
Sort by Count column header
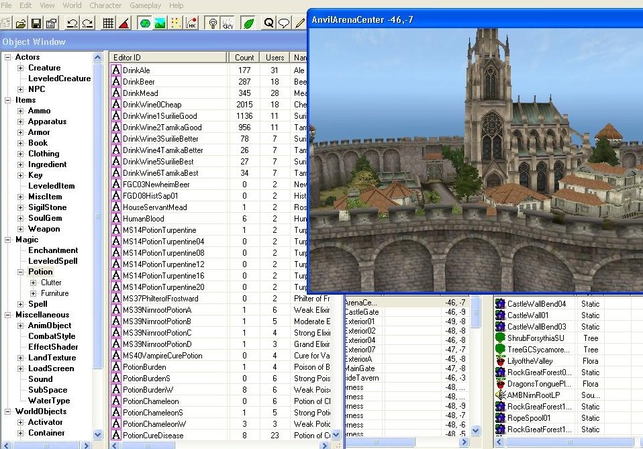click(244, 58)
